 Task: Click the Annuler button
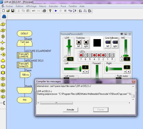coord(70,110)
